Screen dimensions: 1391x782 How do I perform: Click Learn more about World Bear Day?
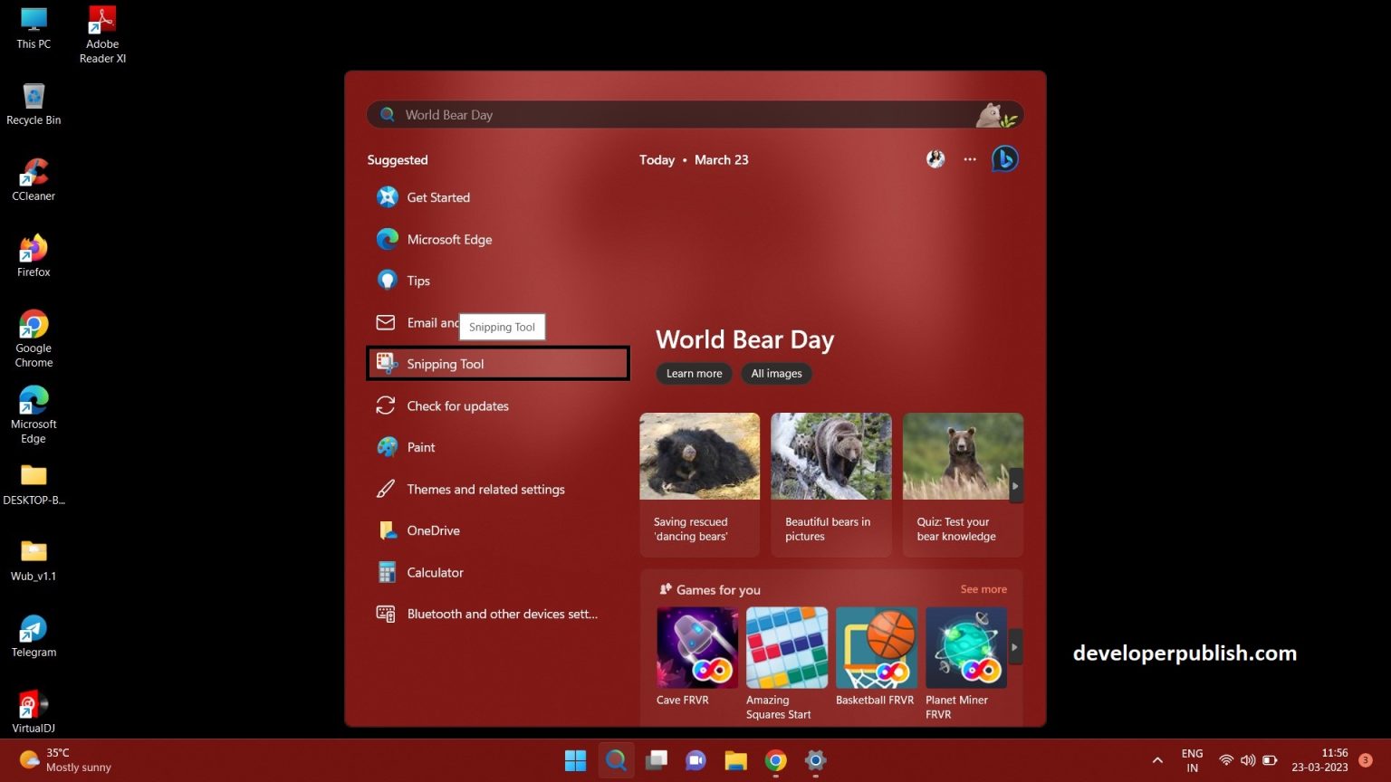694,373
